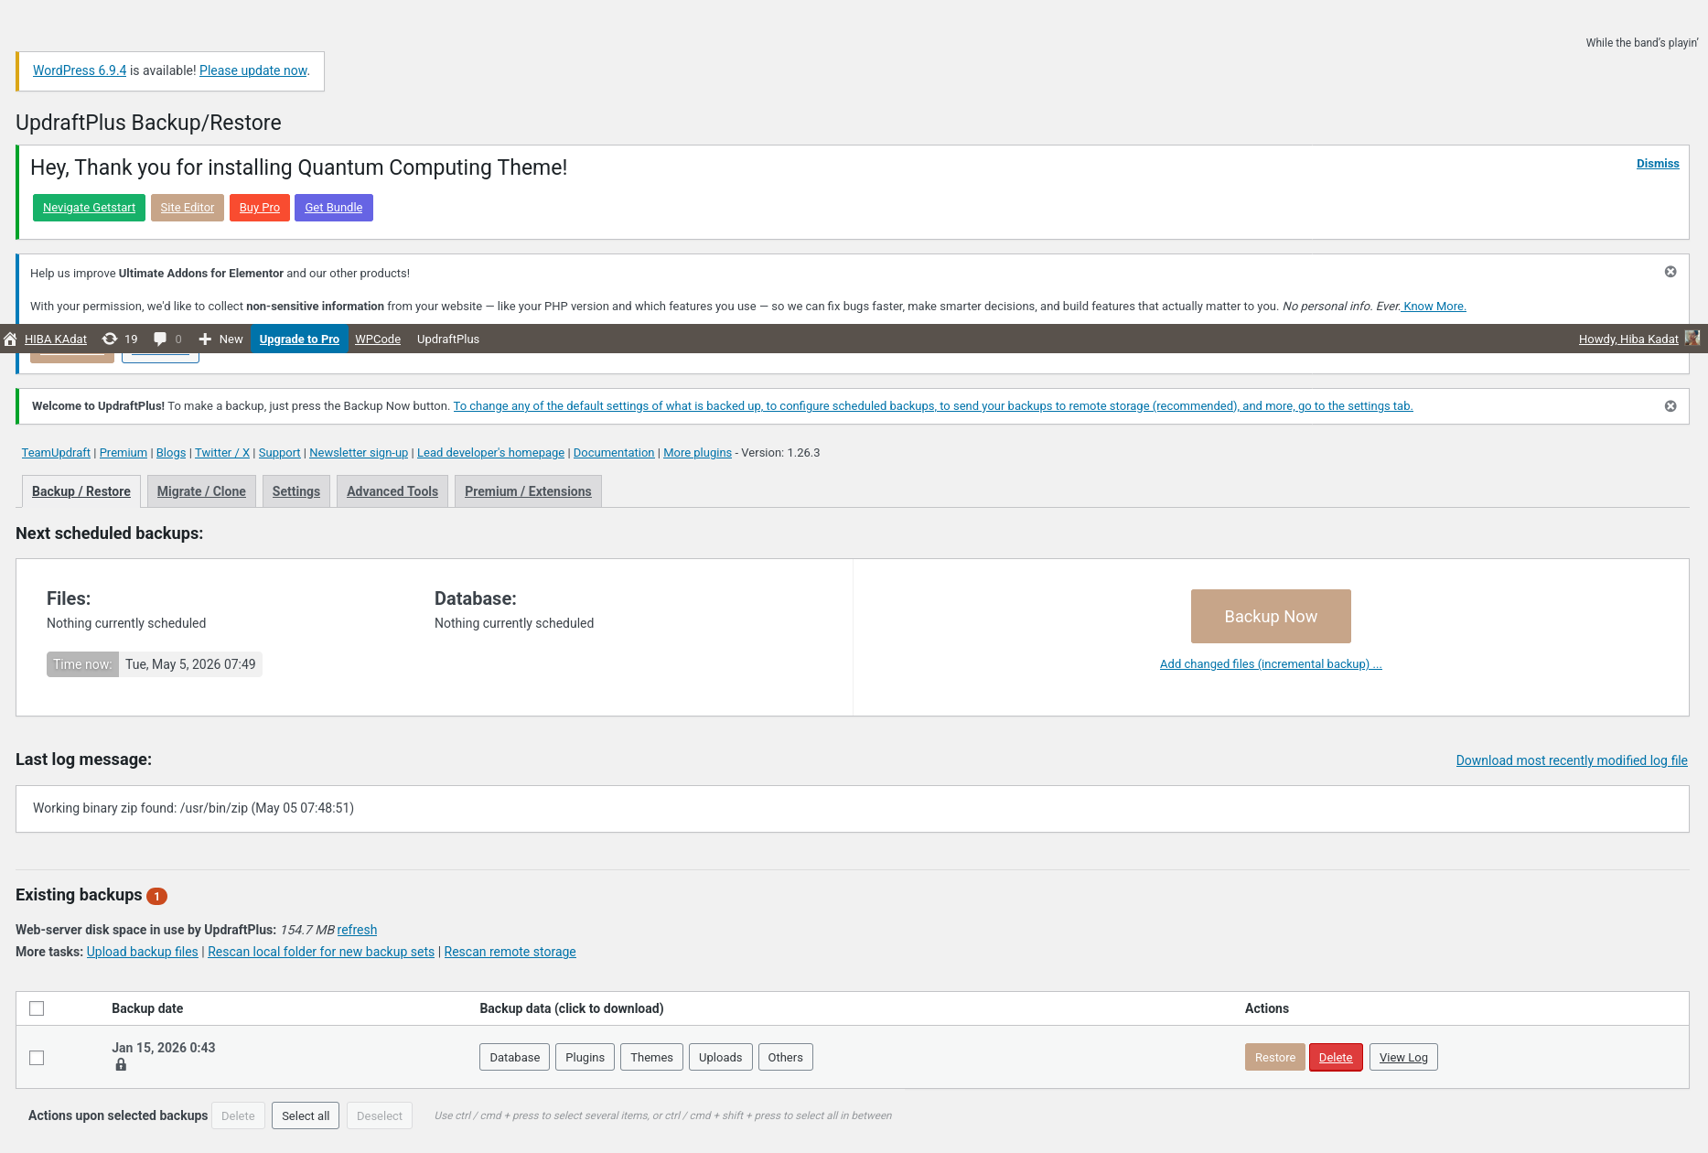Restore the Jan 15 backup
The height and width of the screenshot is (1153, 1708).
tap(1275, 1057)
